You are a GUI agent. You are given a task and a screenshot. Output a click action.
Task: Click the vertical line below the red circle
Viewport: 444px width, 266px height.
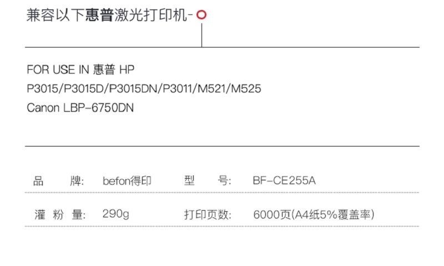tap(201, 35)
